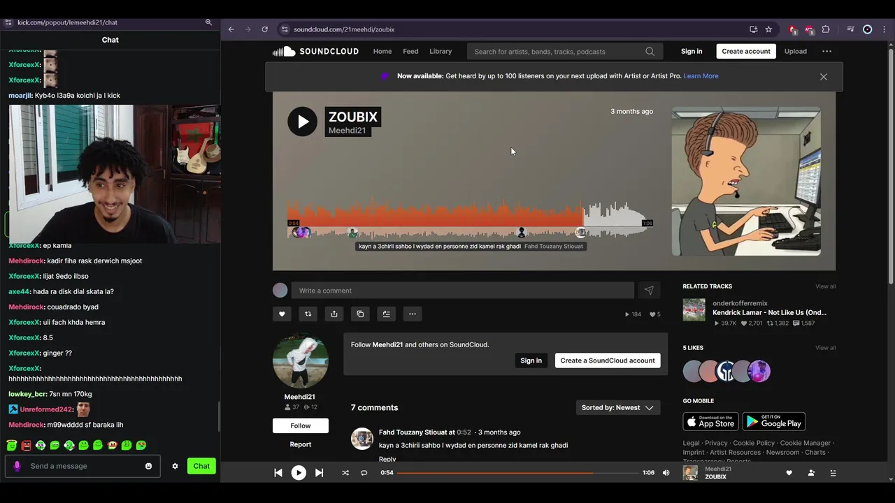Click Get it on Google Play badge

(x=774, y=421)
